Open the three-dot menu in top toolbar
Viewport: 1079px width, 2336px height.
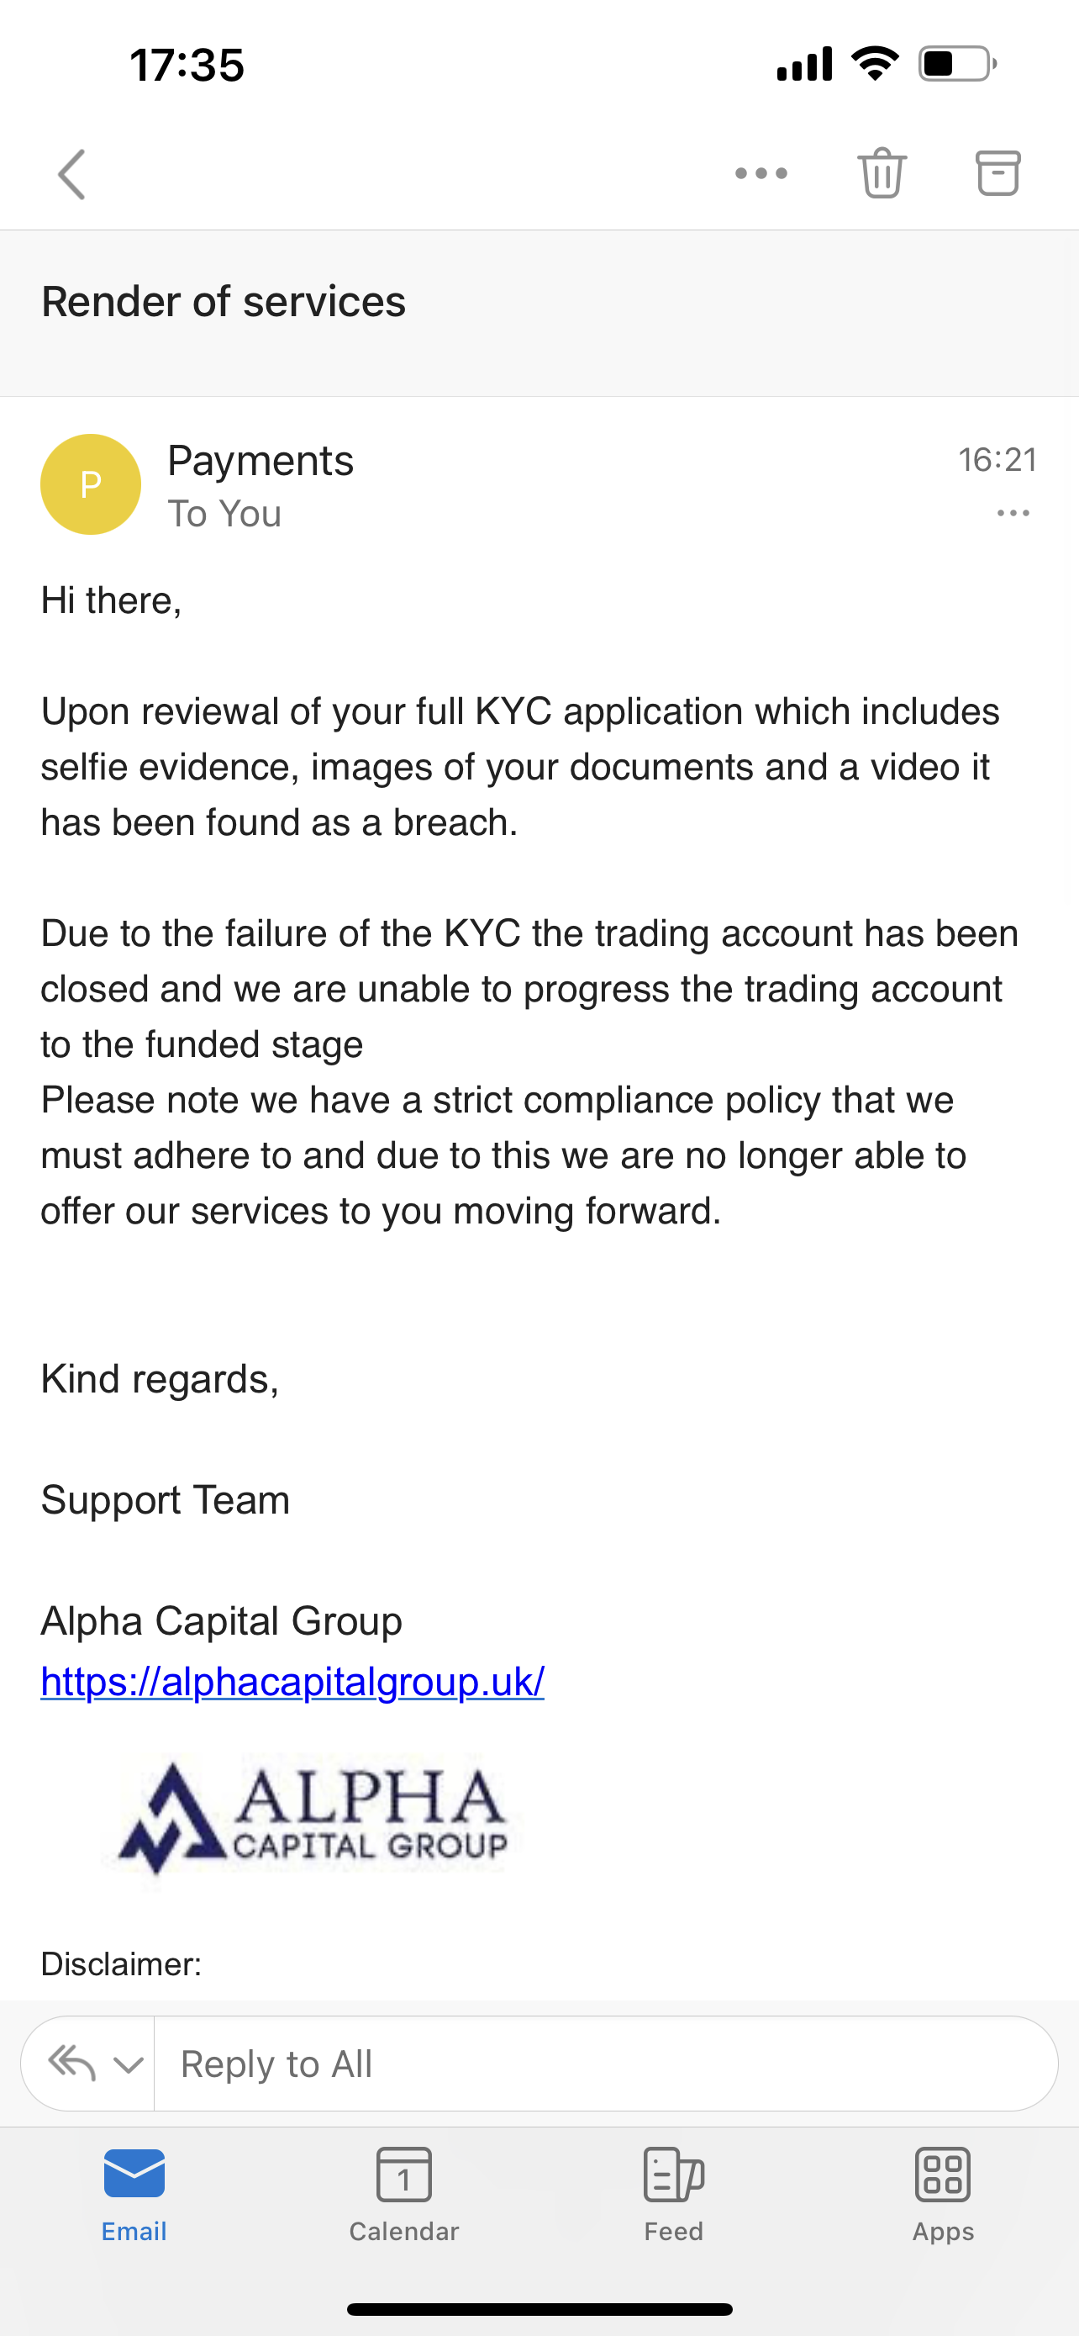pyautogui.click(x=761, y=173)
